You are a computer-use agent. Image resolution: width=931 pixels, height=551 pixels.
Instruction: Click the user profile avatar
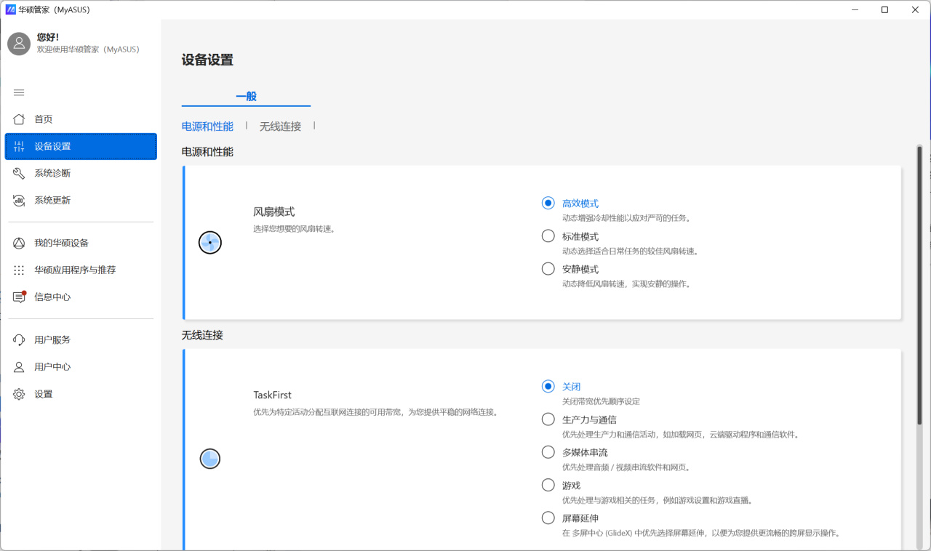click(19, 44)
